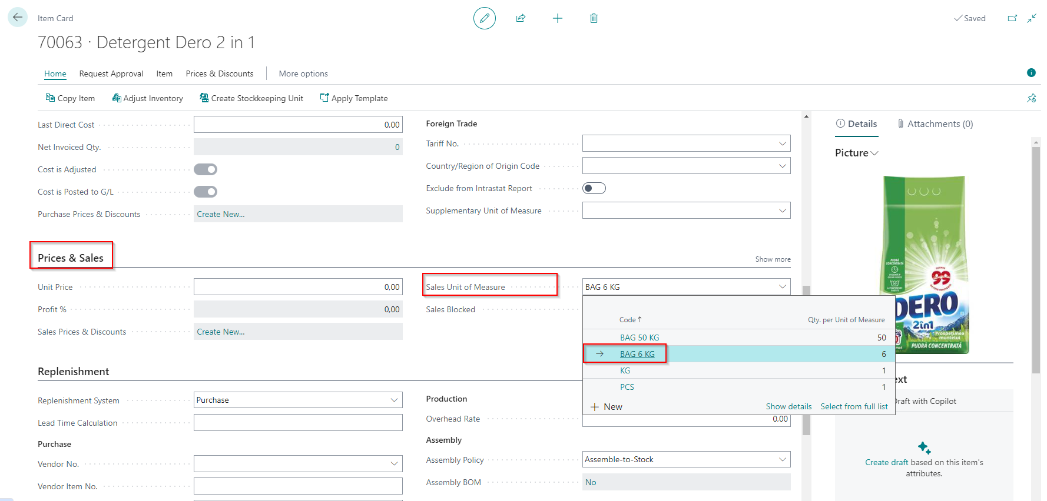The width and height of the screenshot is (1047, 501).
Task: Click More options
Action: coord(303,74)
